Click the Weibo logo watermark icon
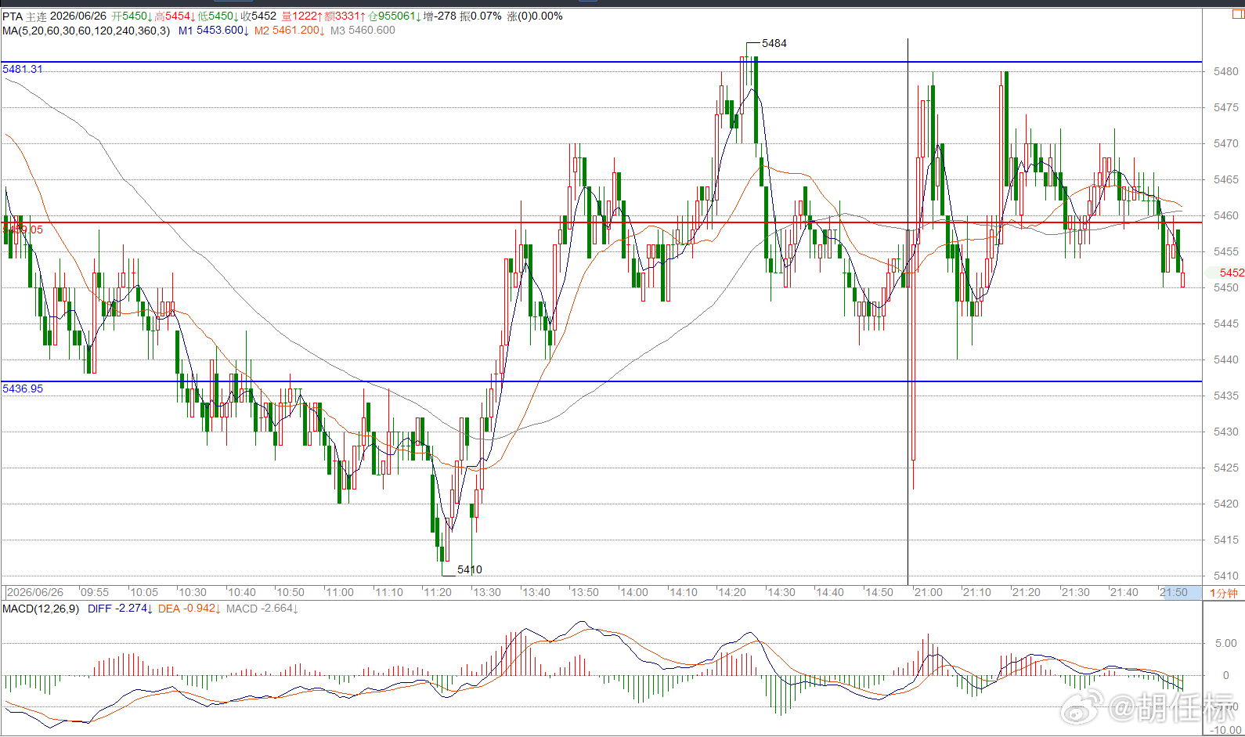Image resolution: width=1245 pixels, height=737 pixels. 1081,706
